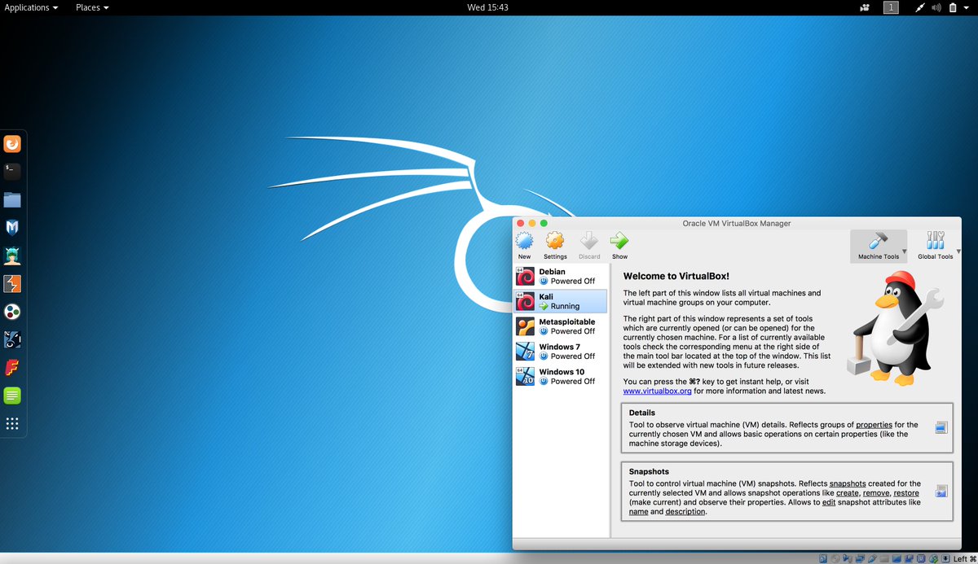This screenshot has height=564, width=978.
Task: Open the www.virtualbox.org link
Action: (658, 391)
